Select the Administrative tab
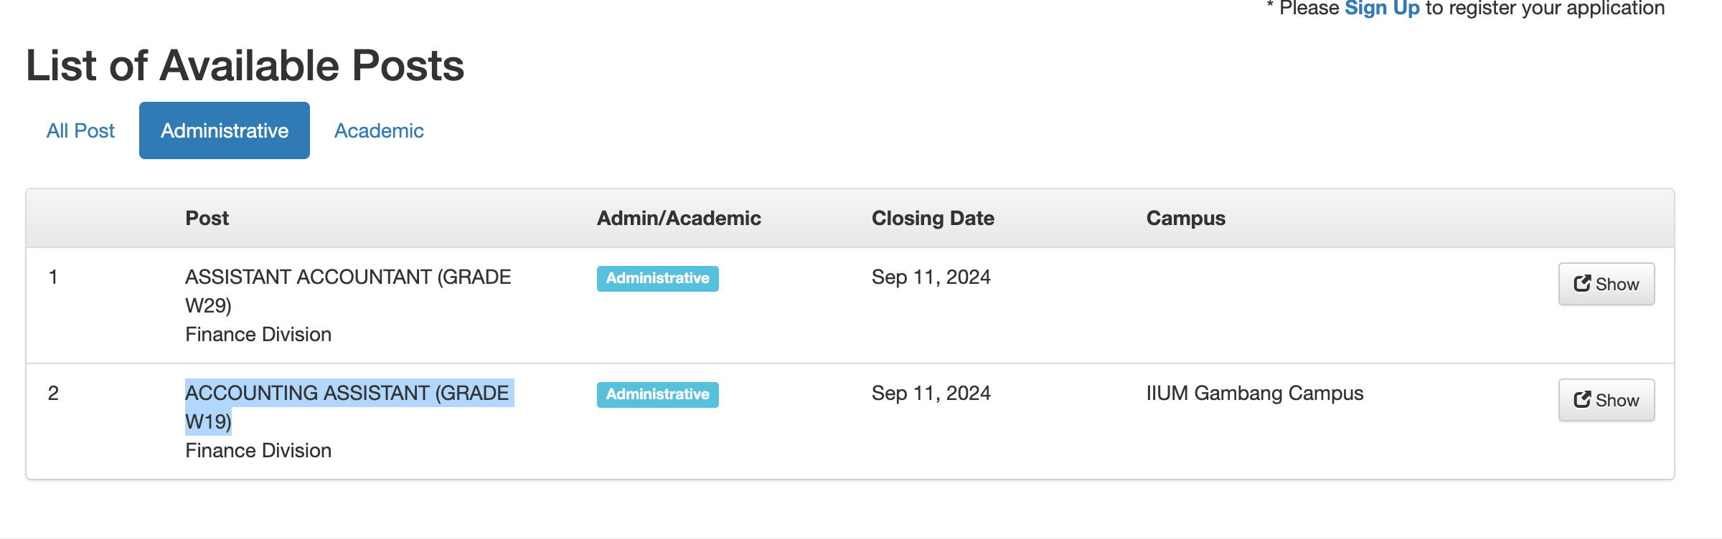Image resolution: width=1722 pixels, height=539 pixels. [225, 130]
